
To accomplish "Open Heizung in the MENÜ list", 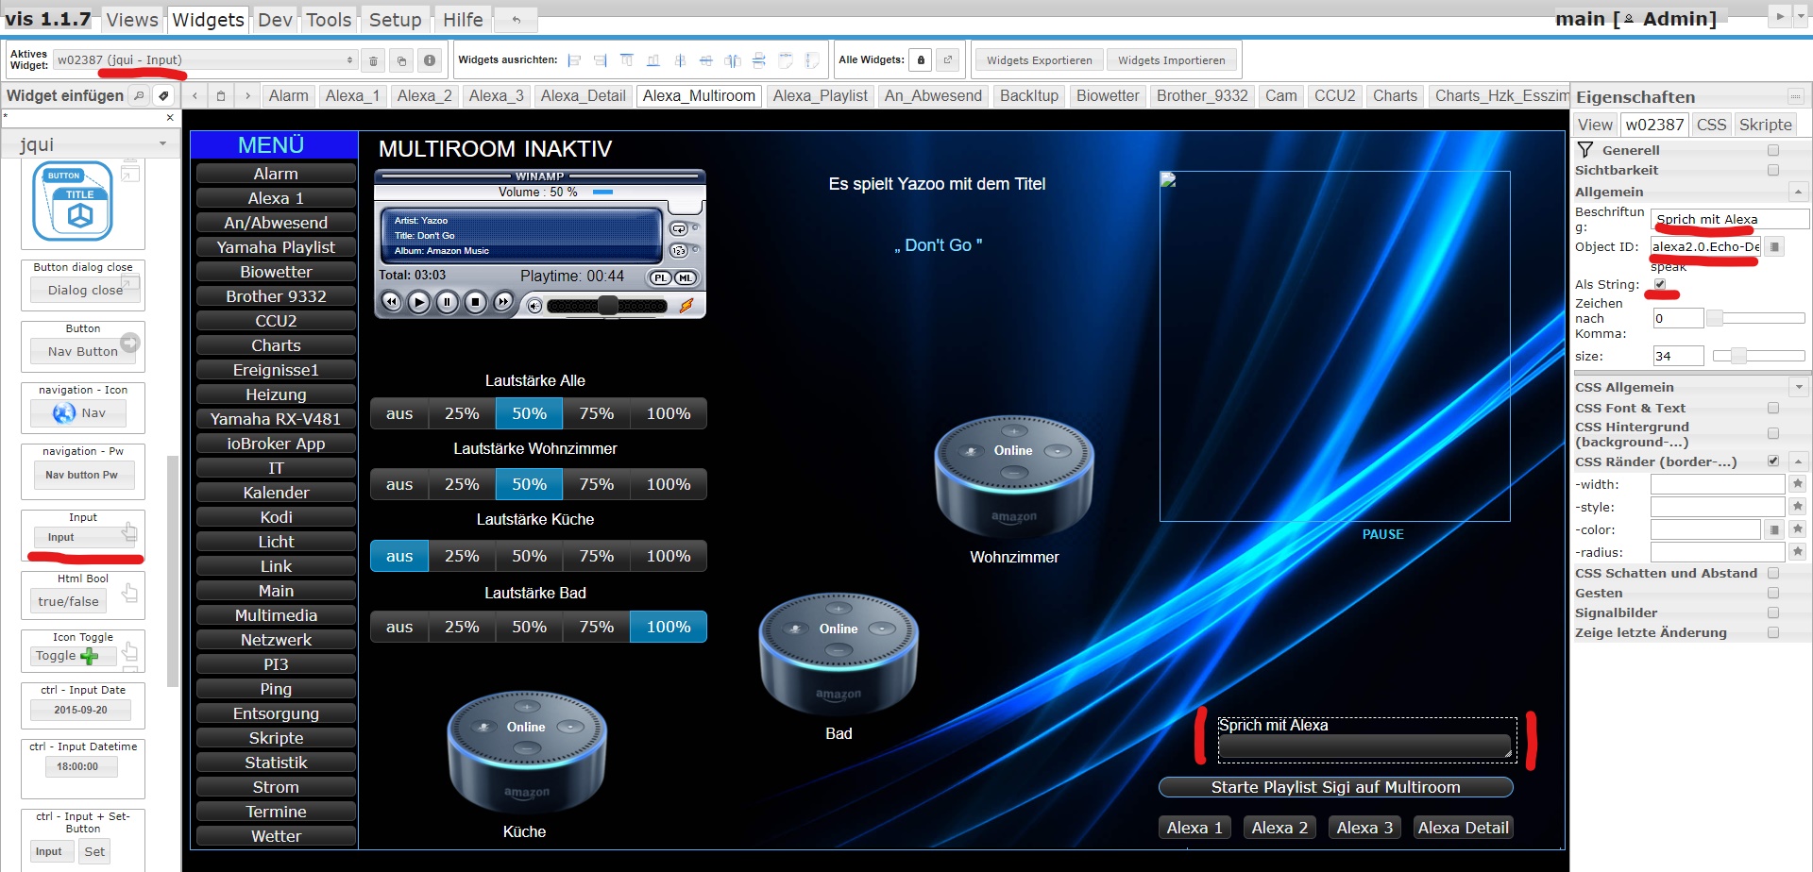I will click(276, 394).
